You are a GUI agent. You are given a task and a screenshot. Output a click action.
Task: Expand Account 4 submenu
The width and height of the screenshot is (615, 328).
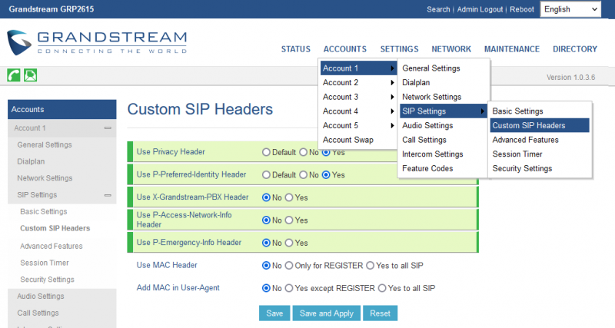(x=358, y=111)
